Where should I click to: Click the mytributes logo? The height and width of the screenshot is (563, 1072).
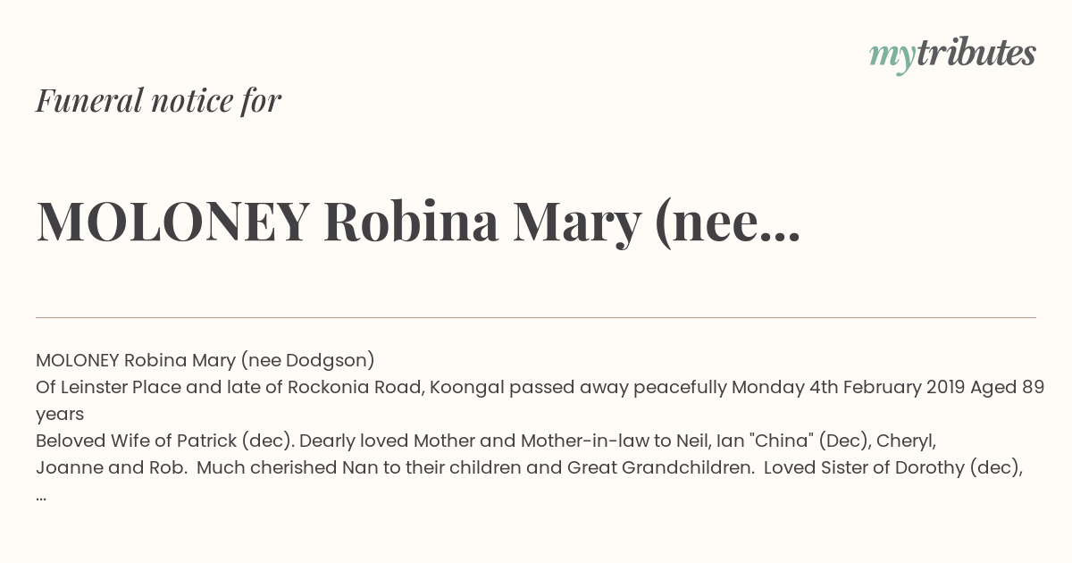pyautogui.click(x=952, y=55)
